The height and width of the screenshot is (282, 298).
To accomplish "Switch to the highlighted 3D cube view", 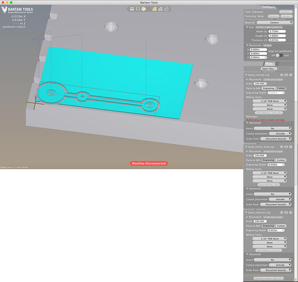I will pos(143,9).
